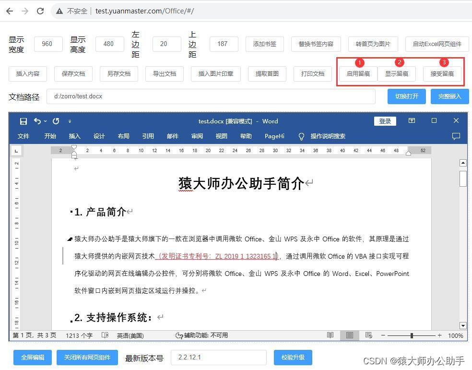Image resolution: width=472 pixels, height=370 pixels.
Task: Click the 另存文档 button
Action: point(119,74)
